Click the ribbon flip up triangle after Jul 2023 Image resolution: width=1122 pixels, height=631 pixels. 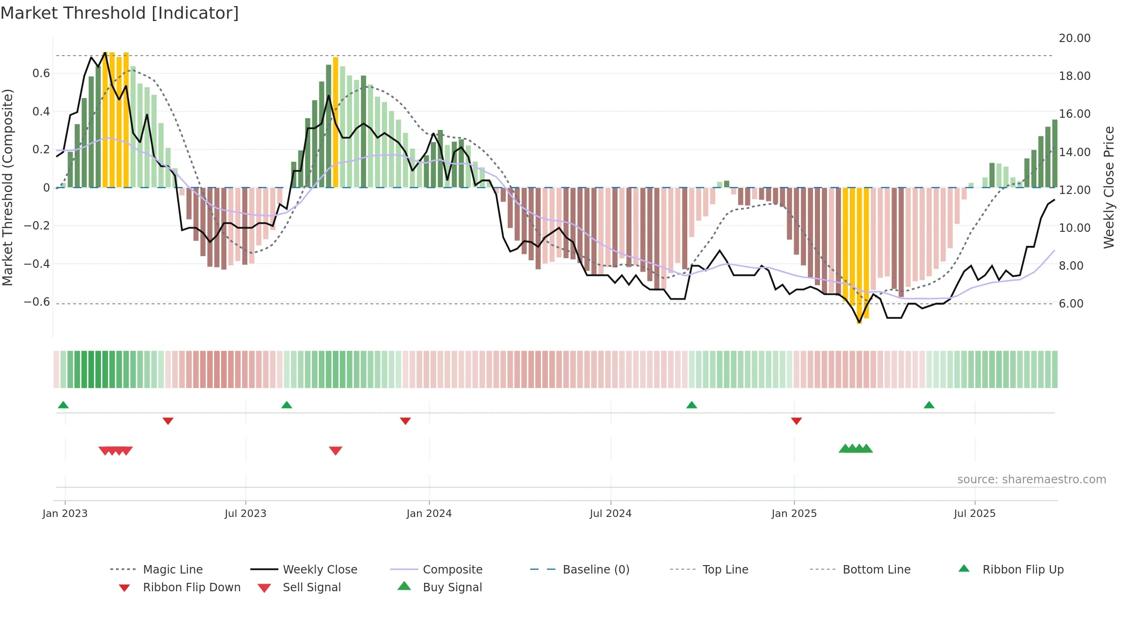click(x=287, y=405)
